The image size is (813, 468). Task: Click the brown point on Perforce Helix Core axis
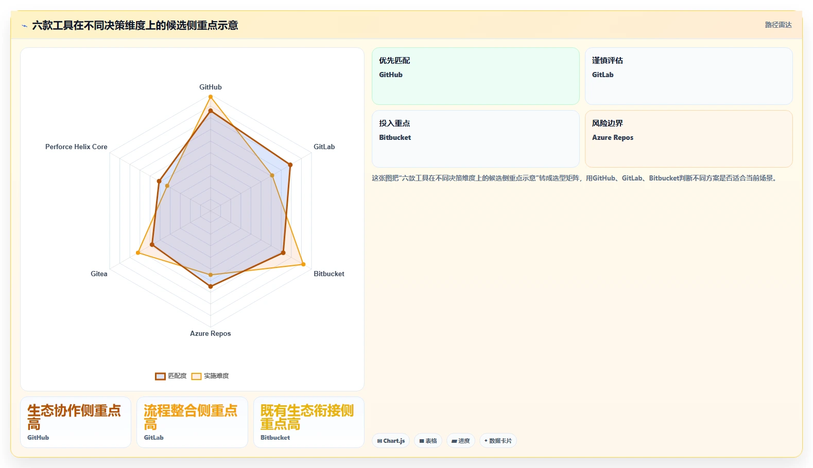[x=159, y=181]
